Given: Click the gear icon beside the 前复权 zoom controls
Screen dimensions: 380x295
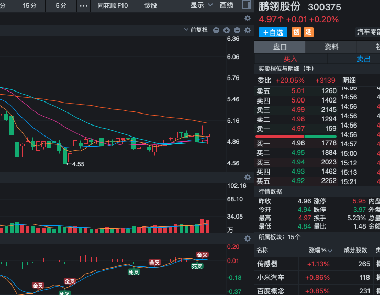Looking at the screenshot, I should (x=247, y=30).
